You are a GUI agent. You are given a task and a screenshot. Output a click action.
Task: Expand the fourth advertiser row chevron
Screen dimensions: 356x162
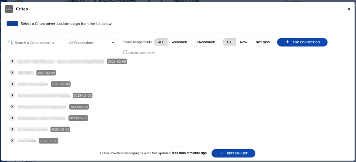tap(12, 95)
